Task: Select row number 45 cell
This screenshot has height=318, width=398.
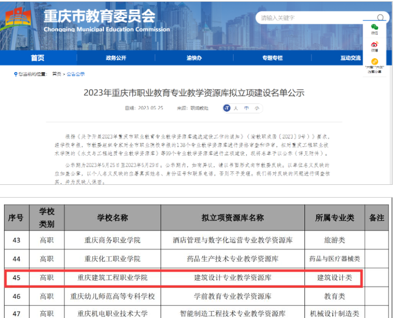Action: tap(17, 278)
